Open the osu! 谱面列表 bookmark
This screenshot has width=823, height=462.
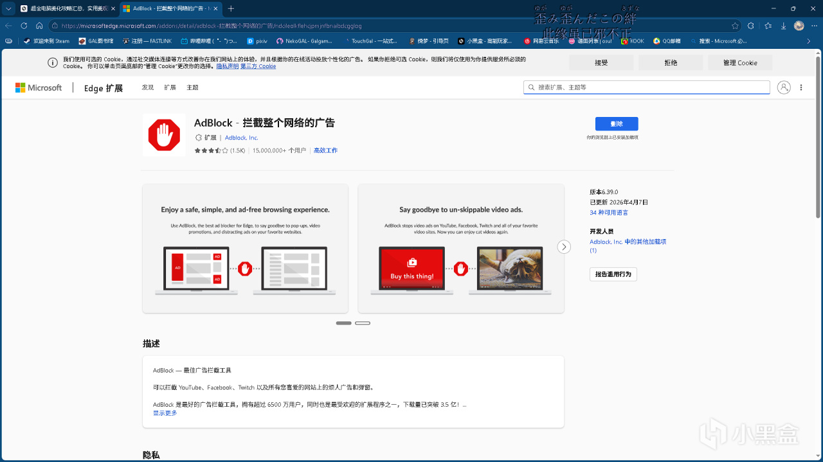click(x=590, y=41)
